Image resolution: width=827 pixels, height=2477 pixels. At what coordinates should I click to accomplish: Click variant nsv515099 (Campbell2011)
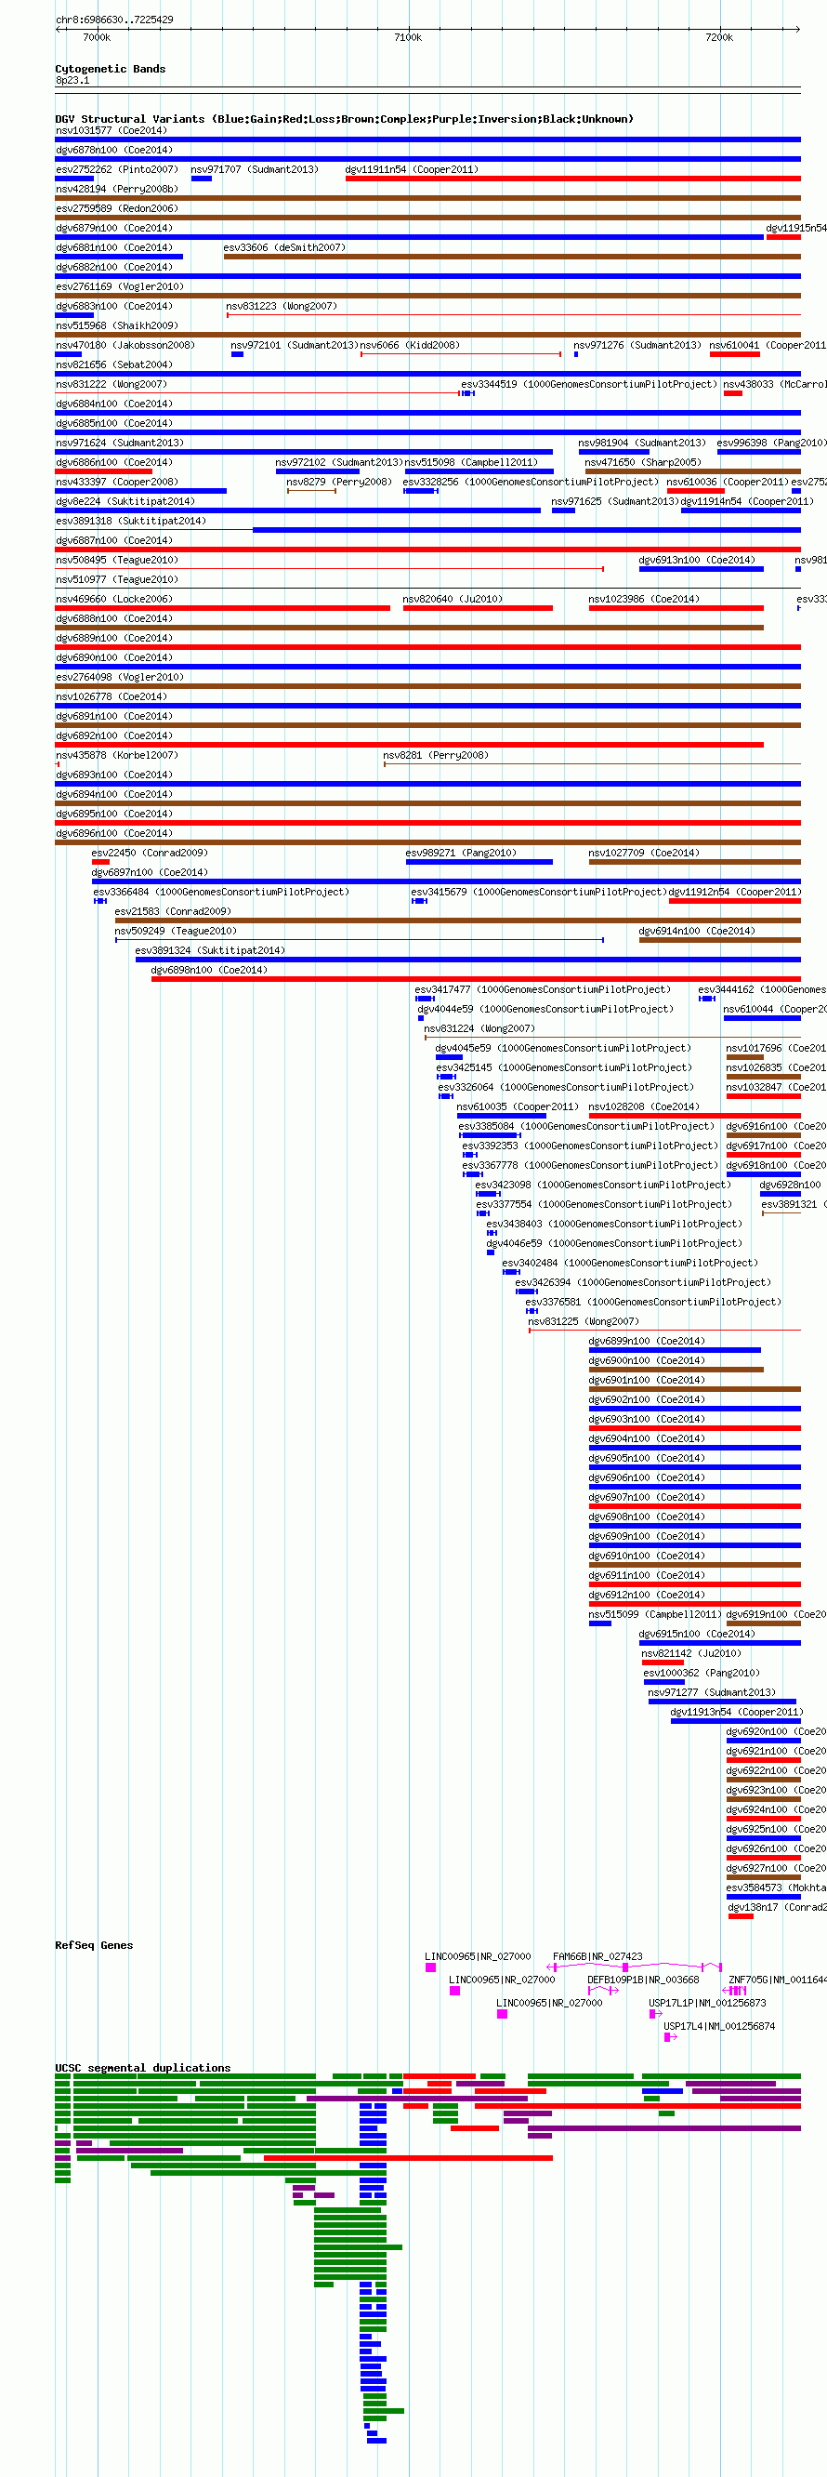point(655,1614)
